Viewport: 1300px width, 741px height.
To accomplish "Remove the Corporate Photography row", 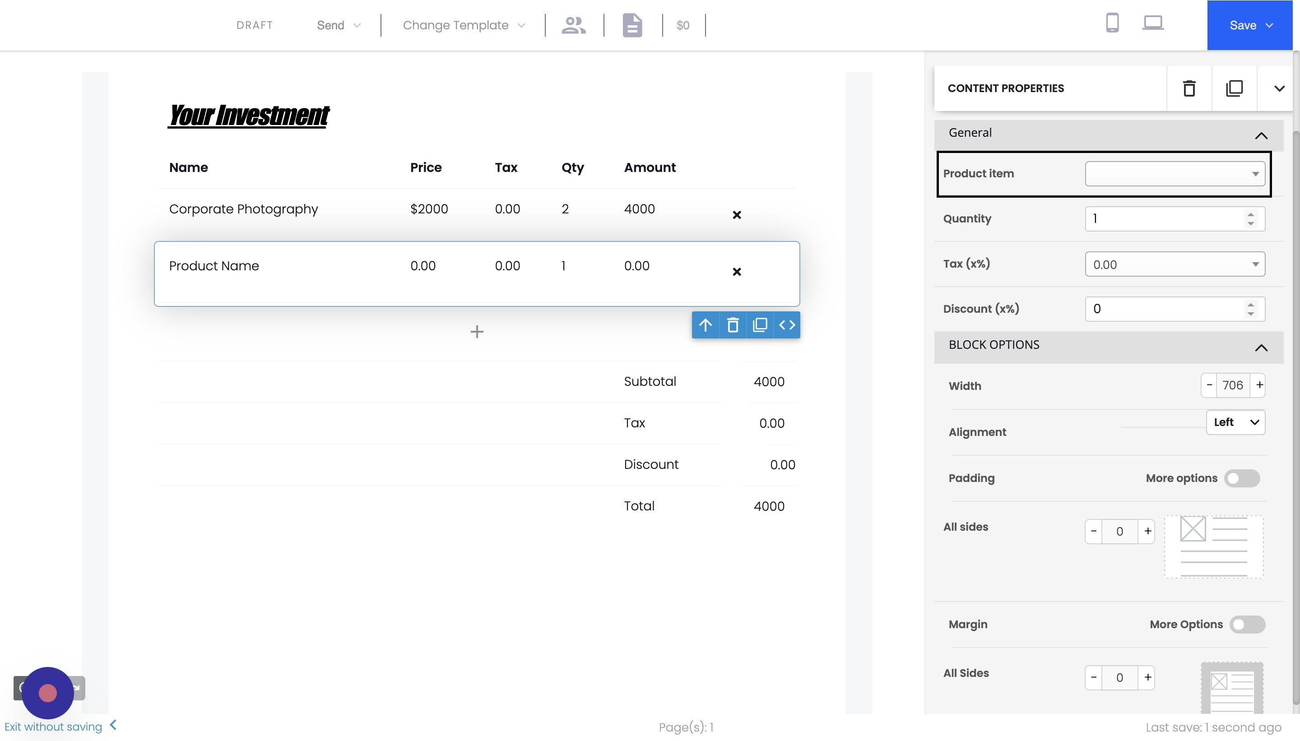I will pos(736,215).
